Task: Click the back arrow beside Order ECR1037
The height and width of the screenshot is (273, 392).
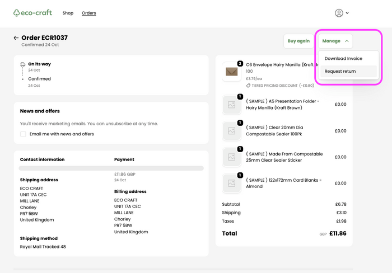Action: 16,38
